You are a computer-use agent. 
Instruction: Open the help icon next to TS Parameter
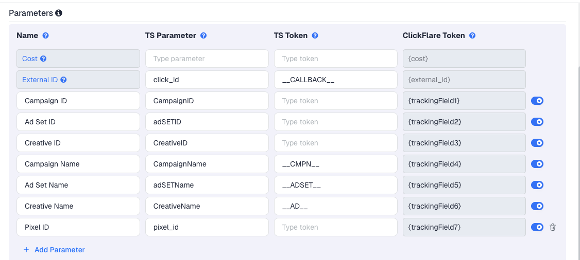[203, 36]
